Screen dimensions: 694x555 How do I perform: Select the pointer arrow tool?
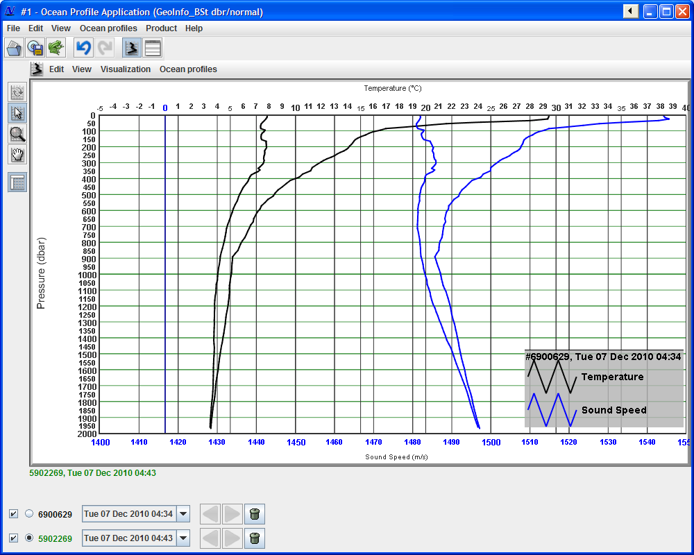[x=18, y=113]
